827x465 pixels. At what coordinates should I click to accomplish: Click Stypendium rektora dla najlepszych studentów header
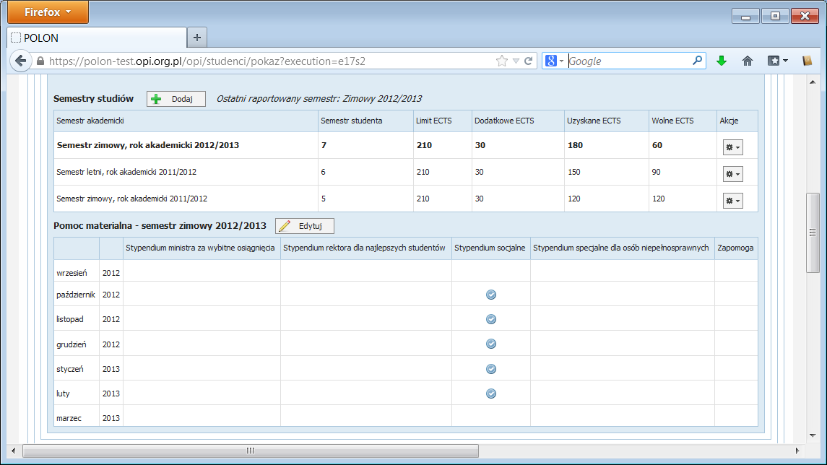pyautogui.click(x=365, y=248)
